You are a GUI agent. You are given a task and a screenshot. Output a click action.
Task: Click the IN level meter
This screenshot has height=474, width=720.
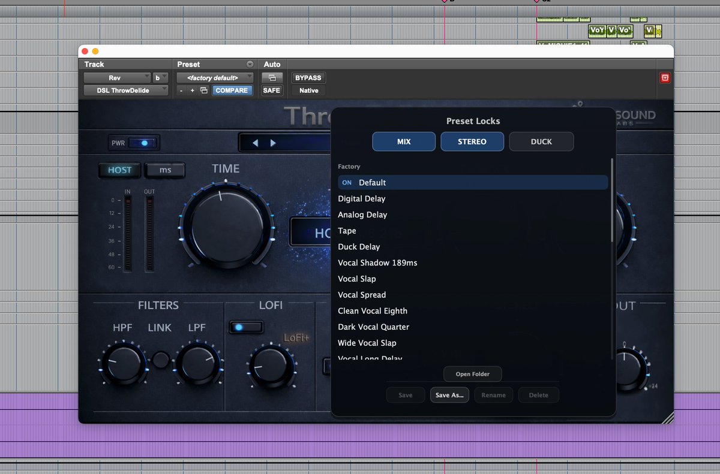(x=127, y=234)
